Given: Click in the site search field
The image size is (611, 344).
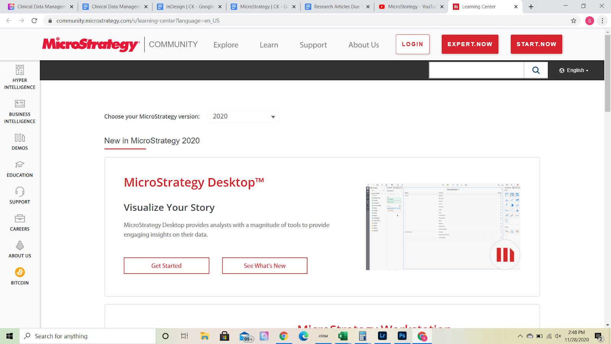Looking at the screenshot, I should (x=476, y=70).
